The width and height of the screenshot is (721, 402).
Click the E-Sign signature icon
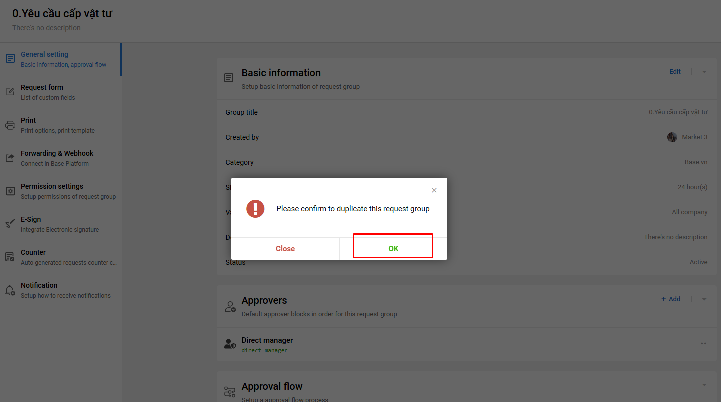10,224
